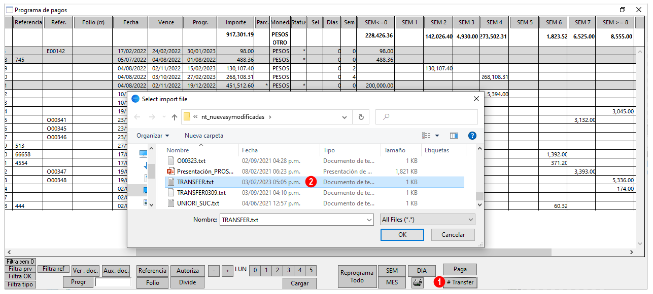Expand the address bar path dropdown
Image resolution: width=653 pixels, height=294 pixels.
(x=345, y=117)
